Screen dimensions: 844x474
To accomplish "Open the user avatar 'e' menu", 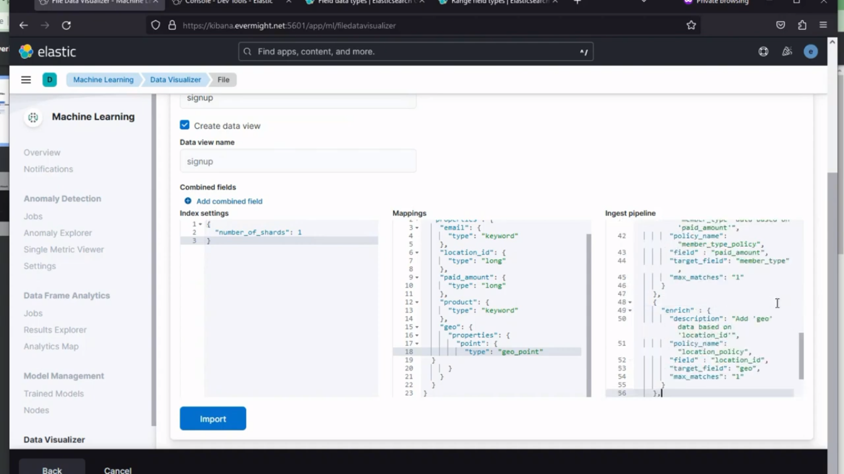I will tap(811, 52).
